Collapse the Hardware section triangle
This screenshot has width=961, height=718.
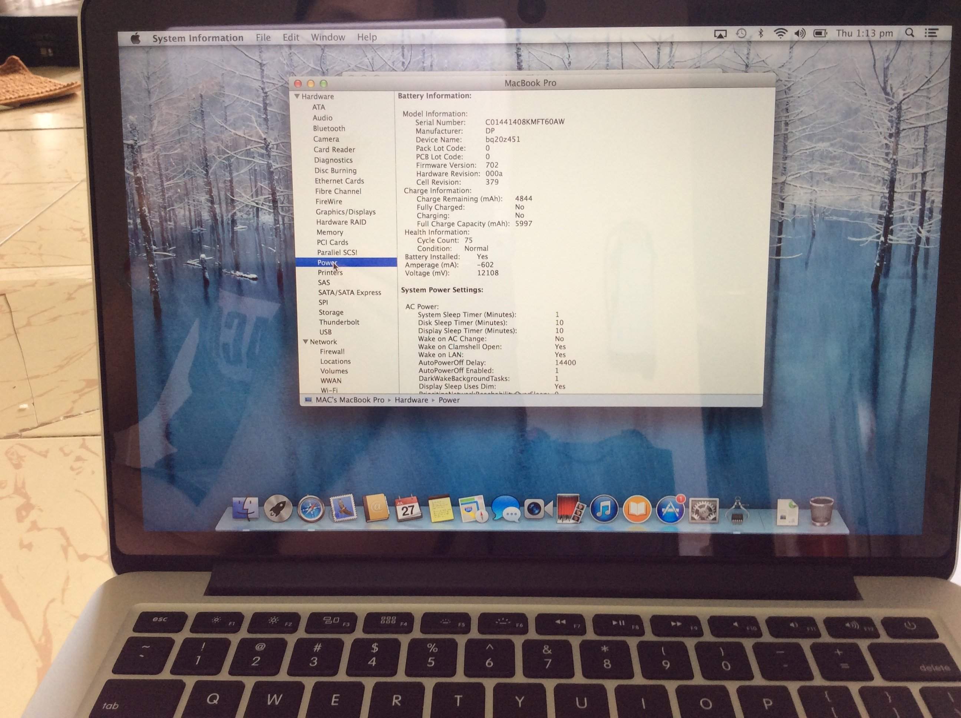pos(297,96)
